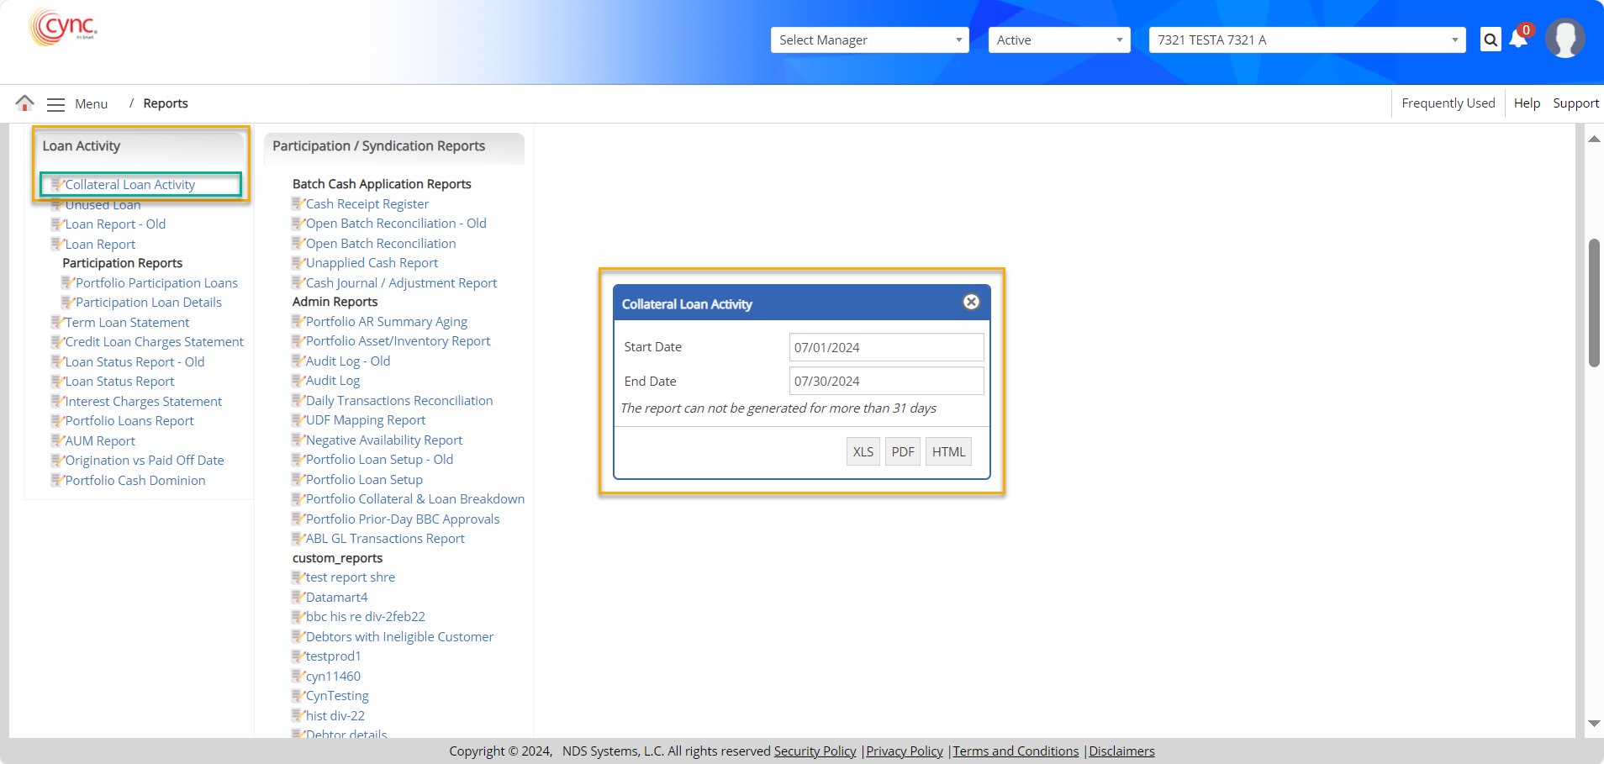This screenshot has width=1604, height=764.
Task: Open the notifications bell icon
Action: [x=1518, y=40]
